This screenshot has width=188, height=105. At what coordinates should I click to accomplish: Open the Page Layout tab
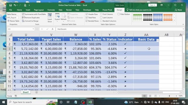39,10
